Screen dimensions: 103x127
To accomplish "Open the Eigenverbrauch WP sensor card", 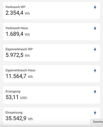I will [x=52, y=53].
